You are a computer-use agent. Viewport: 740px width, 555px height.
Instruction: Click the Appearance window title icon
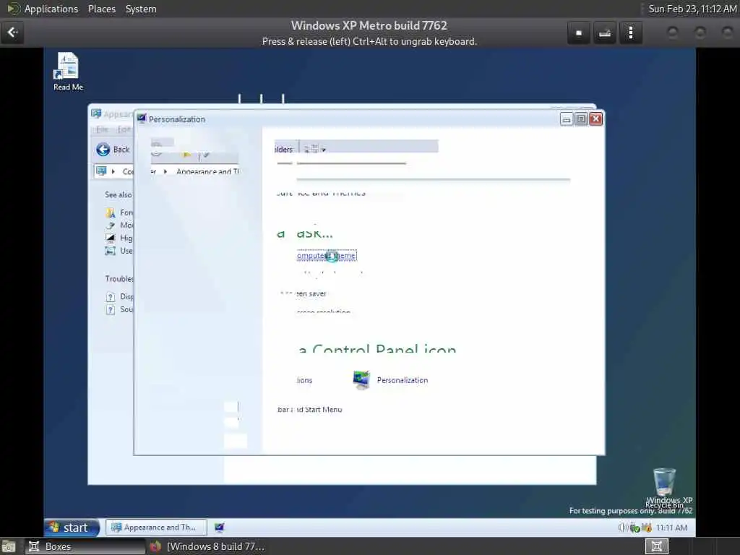[96, 113]
